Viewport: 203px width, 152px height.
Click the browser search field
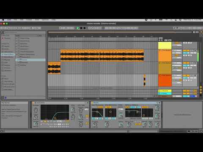(x=25, y=32)
